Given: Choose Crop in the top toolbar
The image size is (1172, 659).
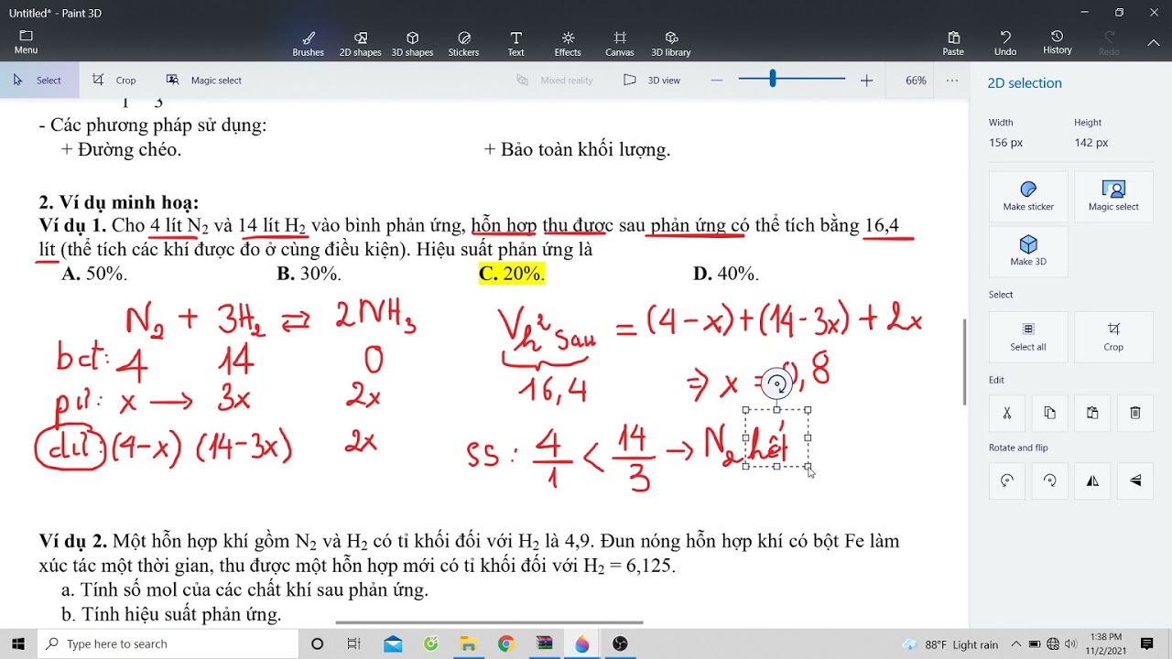Looking at the screenshot, I should 114,81.
